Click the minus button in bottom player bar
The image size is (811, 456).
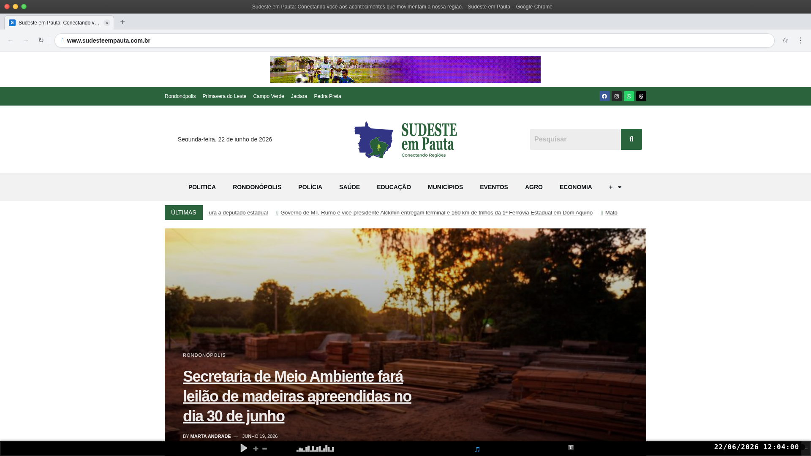coord(264,448)
